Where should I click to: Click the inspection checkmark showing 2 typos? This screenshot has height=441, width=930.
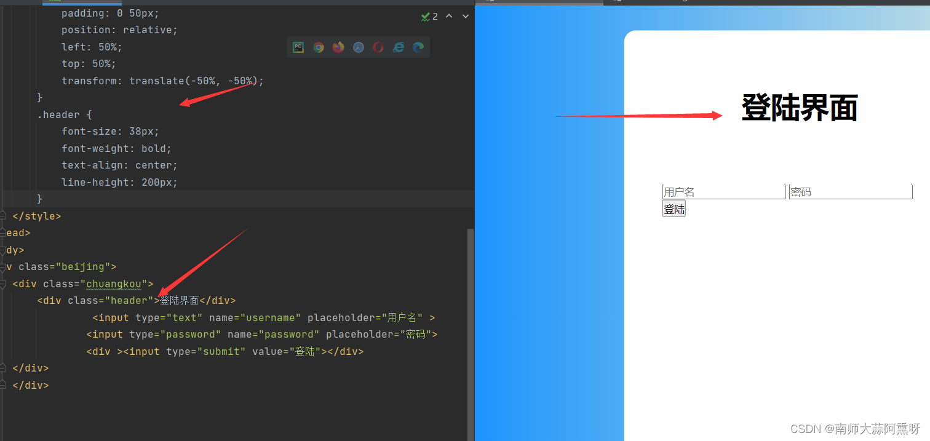point(429,17)
